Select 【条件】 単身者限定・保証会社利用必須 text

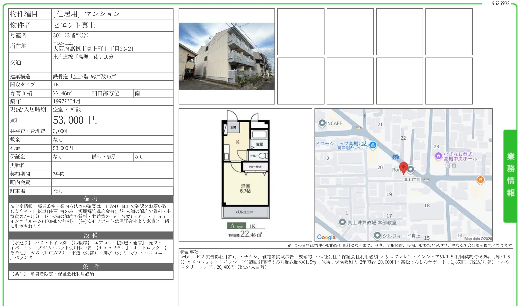[52, 274]
